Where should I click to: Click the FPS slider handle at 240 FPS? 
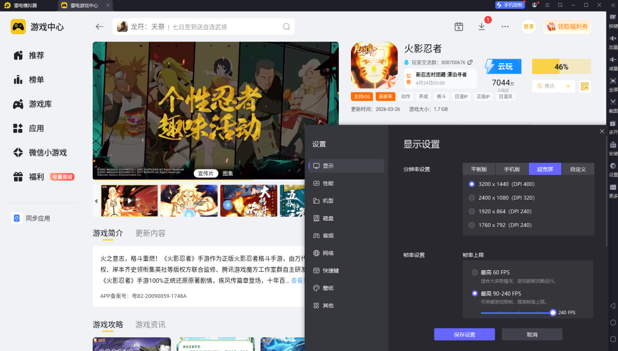pos(553,313)
